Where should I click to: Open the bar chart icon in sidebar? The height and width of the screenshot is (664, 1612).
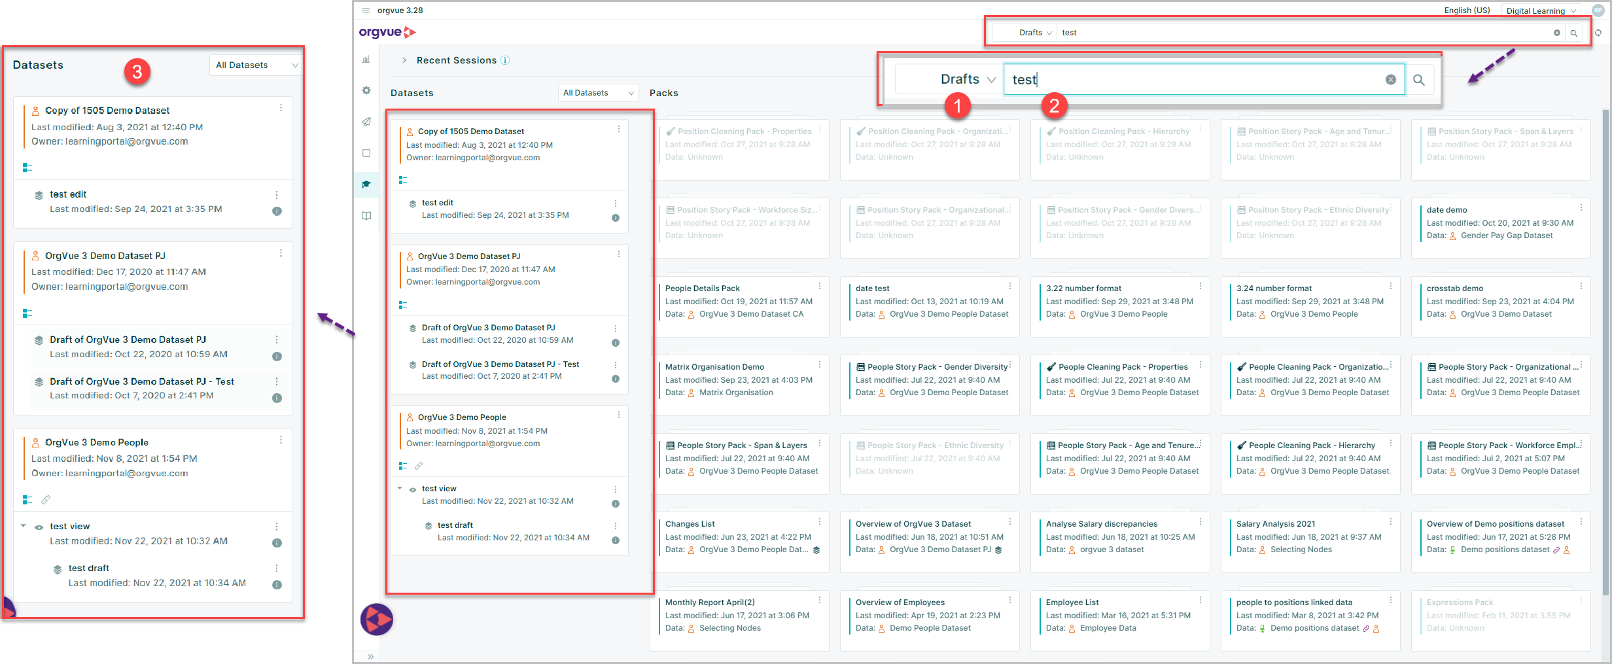click(x=366, y=60)
